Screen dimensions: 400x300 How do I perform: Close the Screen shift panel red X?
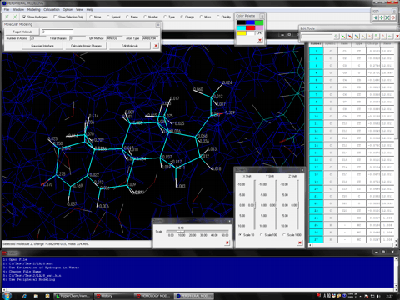point(300,242)
